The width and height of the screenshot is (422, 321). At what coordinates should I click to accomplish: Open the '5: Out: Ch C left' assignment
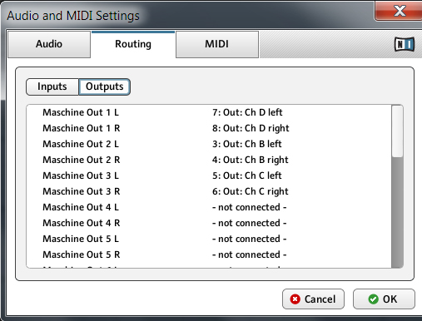(247, 175)
